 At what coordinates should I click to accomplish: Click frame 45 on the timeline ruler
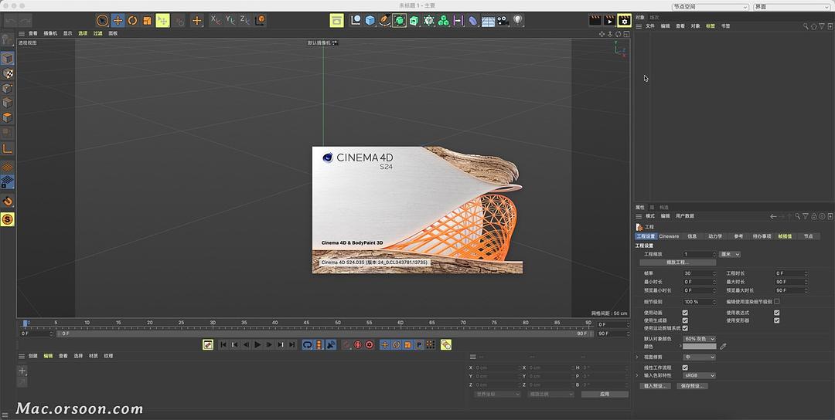point(306,323)
